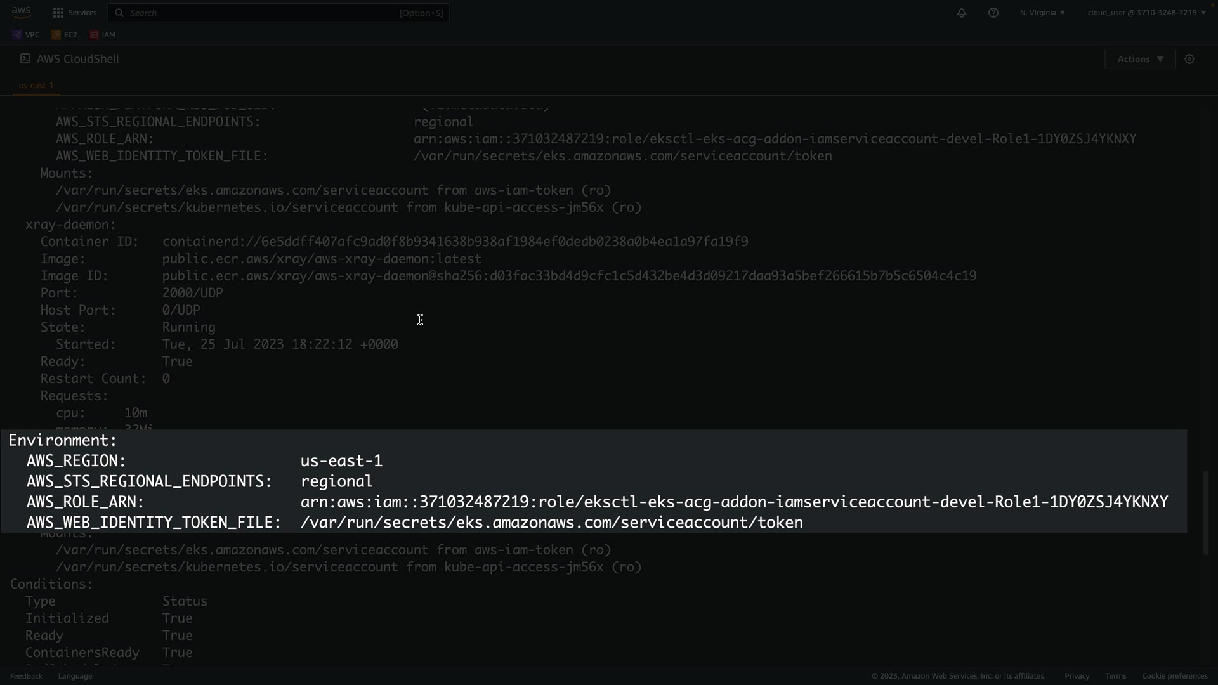Open the Language option in footer
The width and height of the screenshot is (1218, 685).
(75, 676)
